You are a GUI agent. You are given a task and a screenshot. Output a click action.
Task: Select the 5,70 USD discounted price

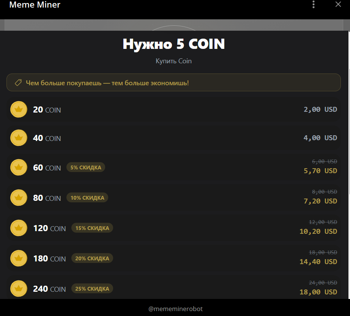[x=320, y=171]
